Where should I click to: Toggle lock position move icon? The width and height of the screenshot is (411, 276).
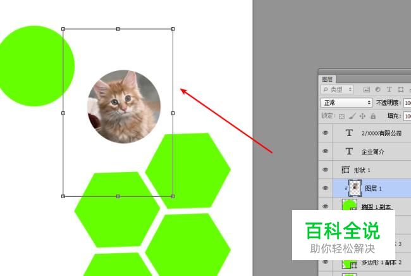[x=362, y=116]
